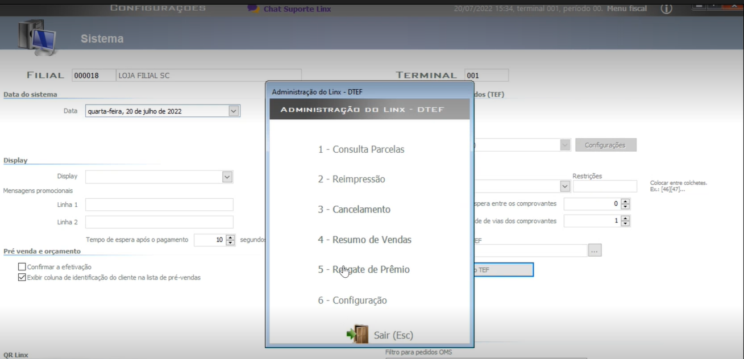744x359 pixels.
Task: Click the Restrições input field
Action: coord(605,186)
